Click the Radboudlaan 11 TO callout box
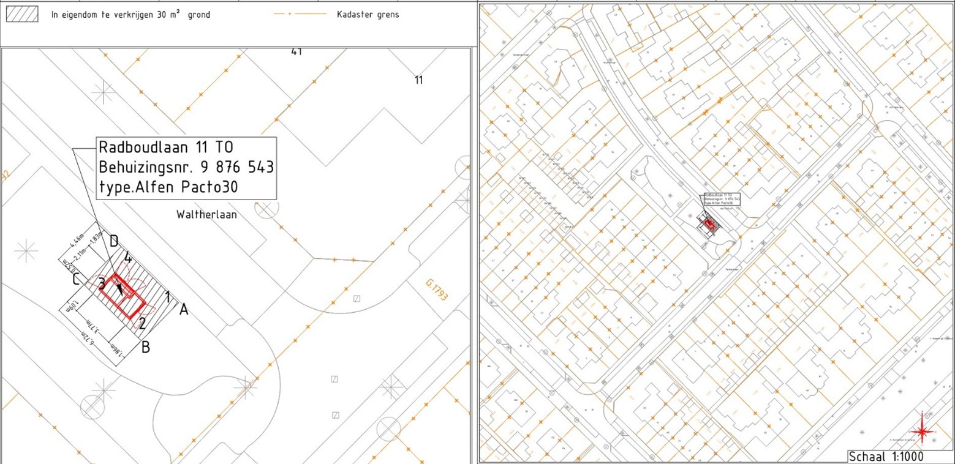 186,168
